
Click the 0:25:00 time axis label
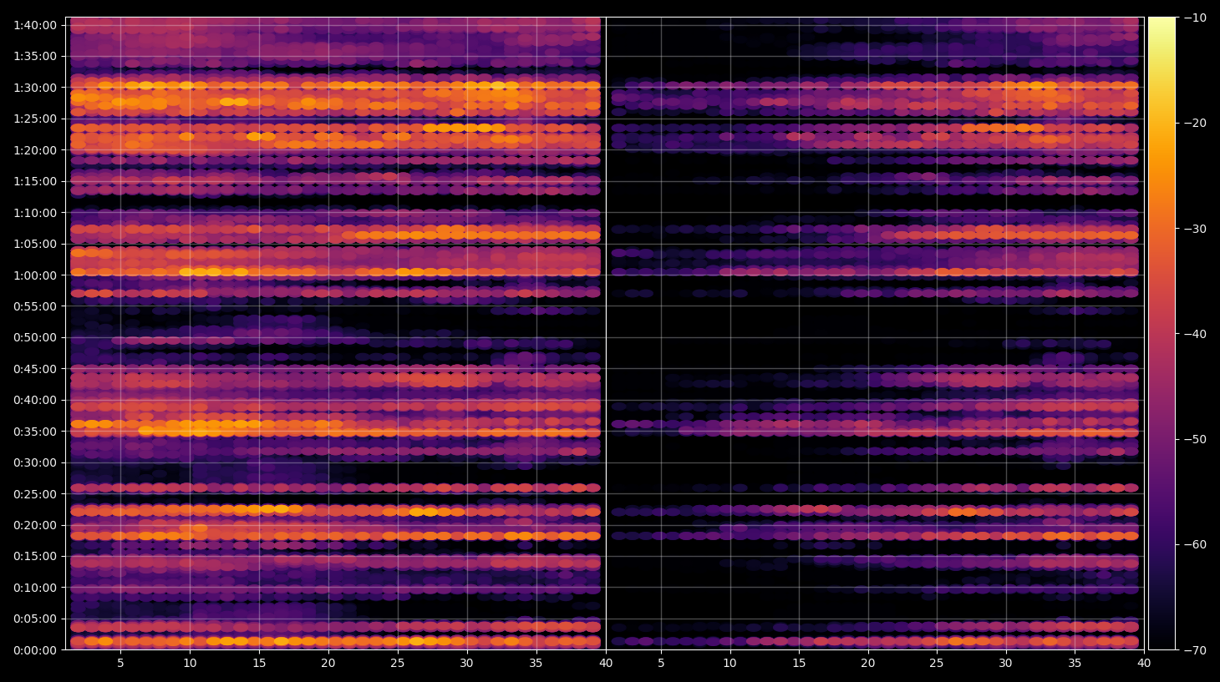(x=35, y=494)
